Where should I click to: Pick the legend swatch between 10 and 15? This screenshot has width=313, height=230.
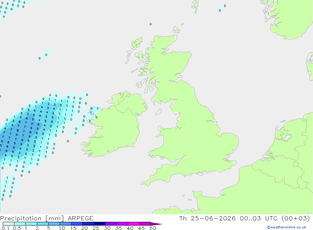coord(65,224)
